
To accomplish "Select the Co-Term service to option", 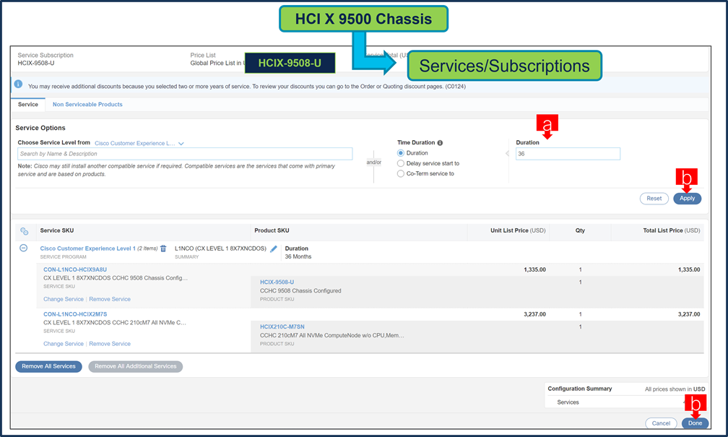I will (x=401, y=173).
